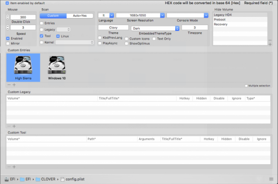278x184 pixels.
Task: Click Custom Legacy Disable column header
Action: [x=219, y=98]
